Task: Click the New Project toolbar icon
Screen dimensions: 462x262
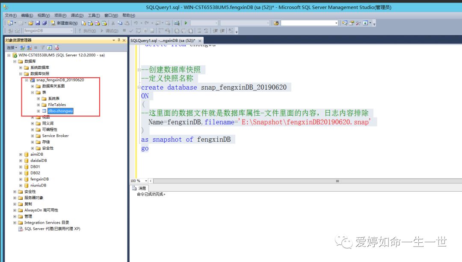Action: point(10,23)
